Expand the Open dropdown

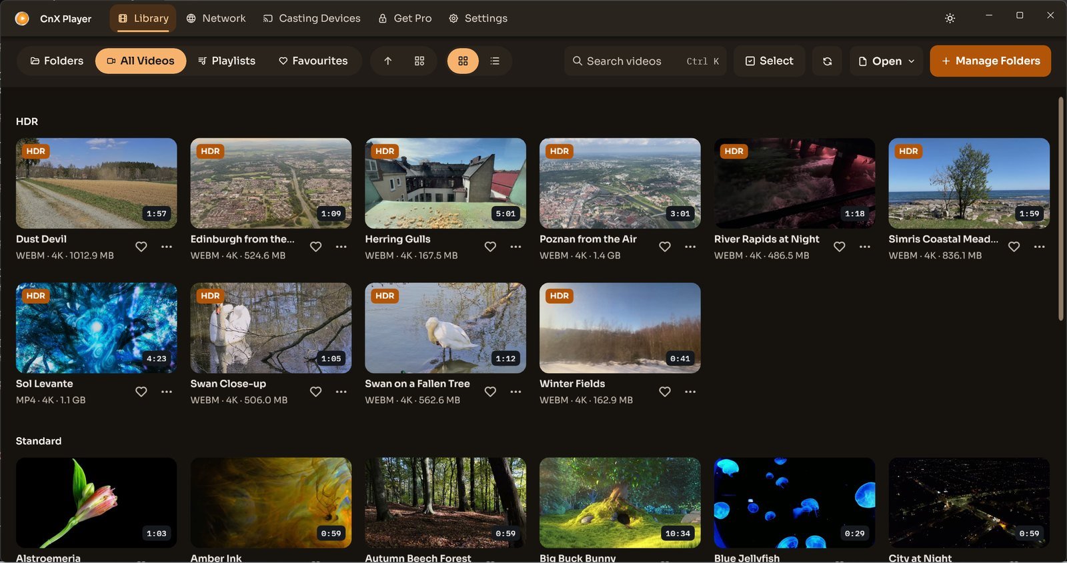(x=886, y=61)
